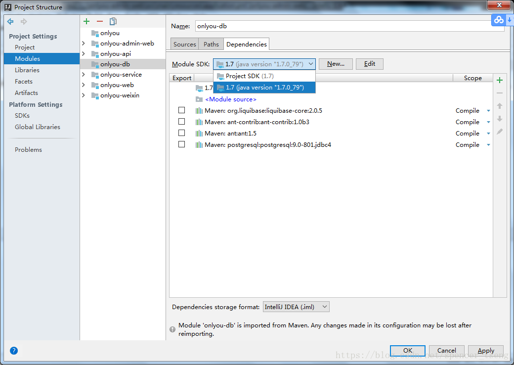Open the Module SDK dropdown
This screenshot has width=514, height=365.
(264, 64)
